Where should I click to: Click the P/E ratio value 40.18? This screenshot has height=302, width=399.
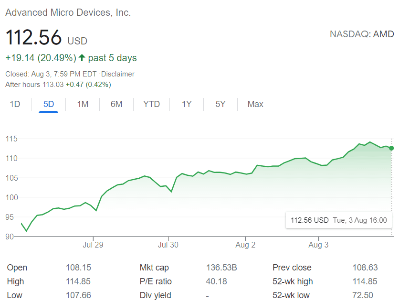[x=216, y=281]
